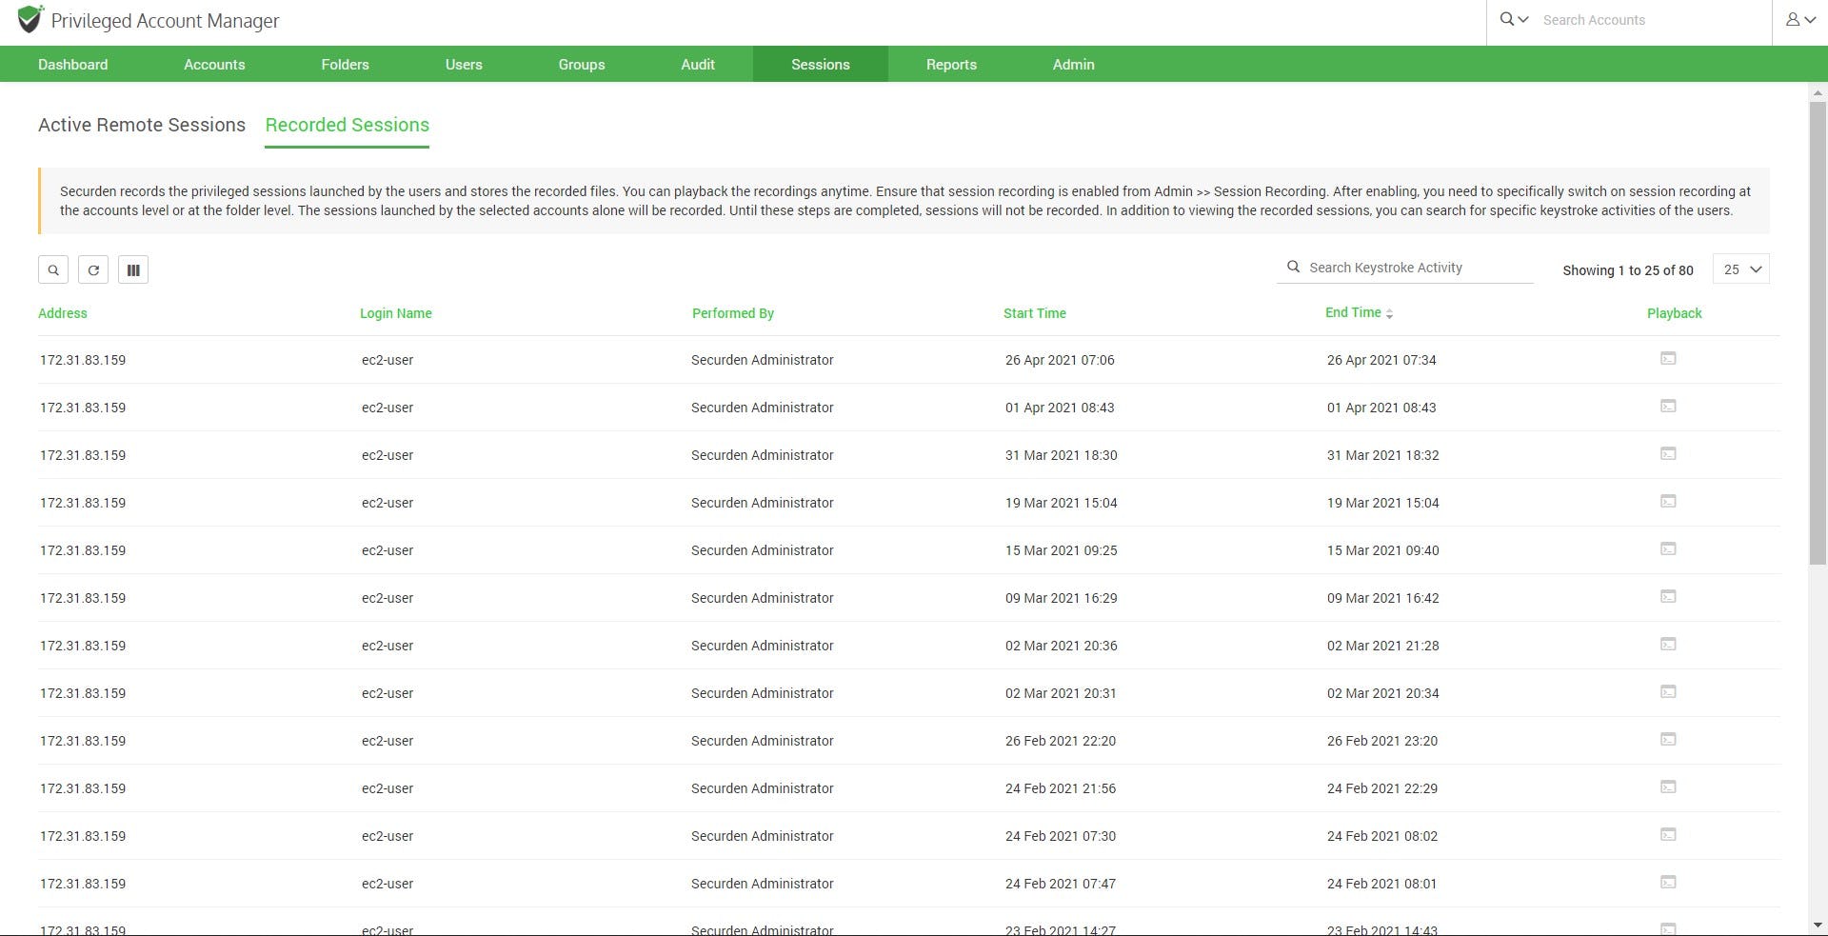Focus the Search Accounts field
The height and width of the screenshot is (936, 1828).
pyautogui.click(x=1652, y=20)
